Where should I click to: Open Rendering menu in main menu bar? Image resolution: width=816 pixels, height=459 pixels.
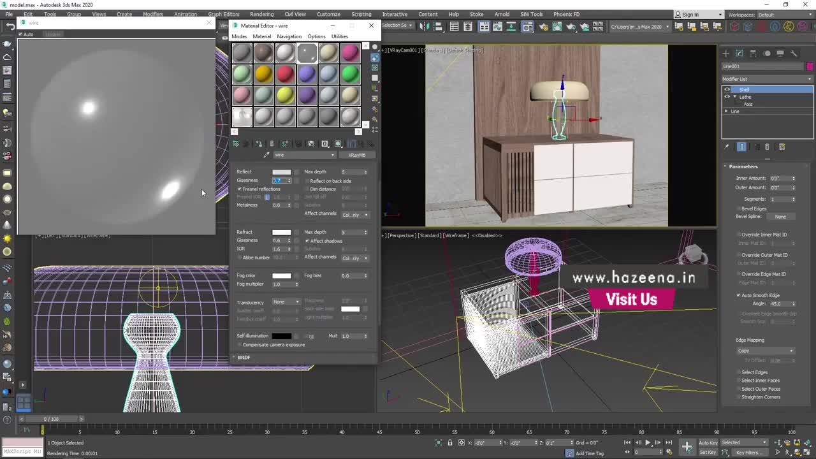(x=261, y=14)
